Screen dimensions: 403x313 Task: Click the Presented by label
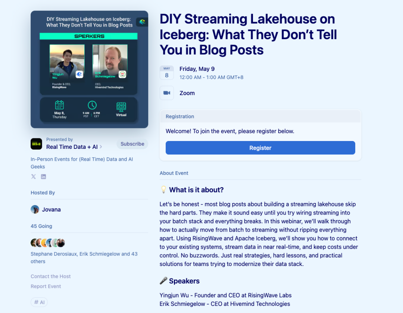coord(59,139)
